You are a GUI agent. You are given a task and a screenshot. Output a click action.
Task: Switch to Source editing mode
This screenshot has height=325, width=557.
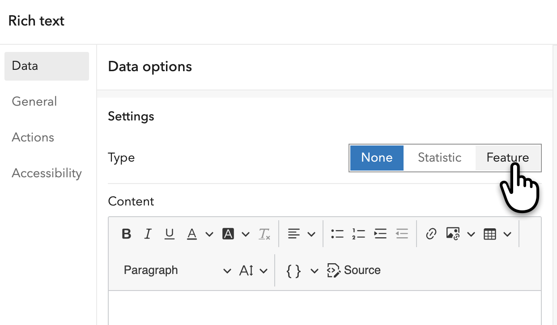click(x=353, y=270)
